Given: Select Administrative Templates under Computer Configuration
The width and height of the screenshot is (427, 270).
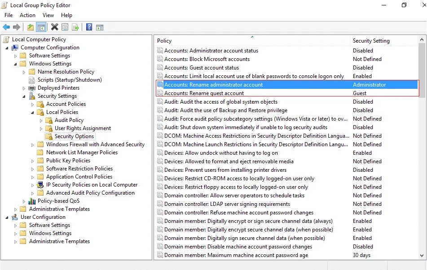Looking at the screenshot, I should pyautogui.click(x=59, y=209).
